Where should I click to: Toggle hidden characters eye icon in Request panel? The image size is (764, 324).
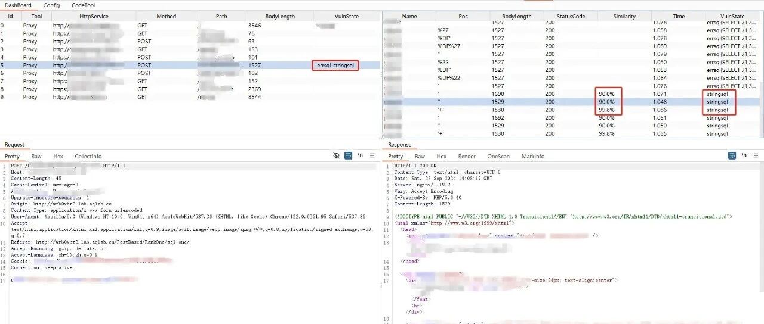(x=336, y=155)
